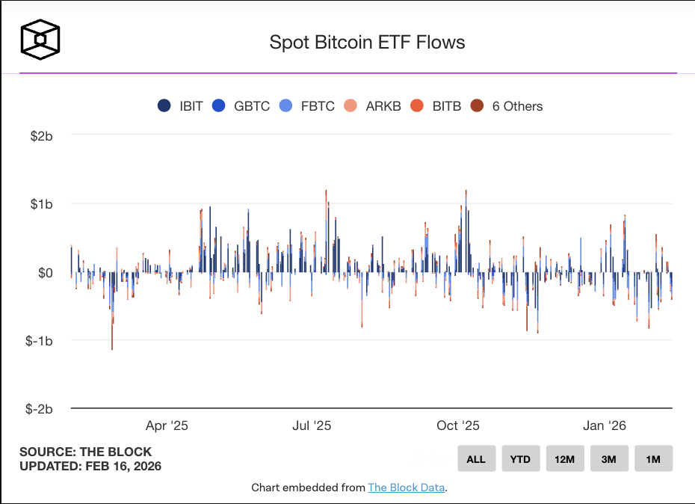695x504 pixels.
Task: Select the ALL time range button
Action: [x=477, y=458]
